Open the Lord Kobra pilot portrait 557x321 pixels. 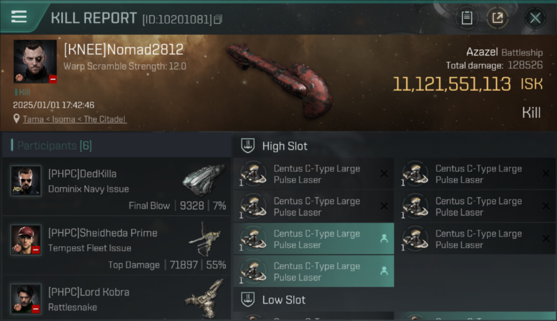[x=26, y=299]
